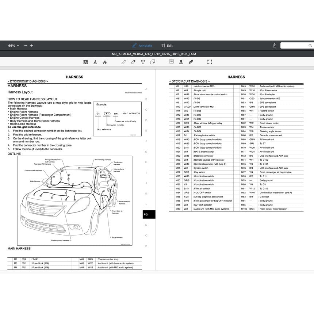
Task: Zoom in using the plus button
Action: click(x=32, y=45)
